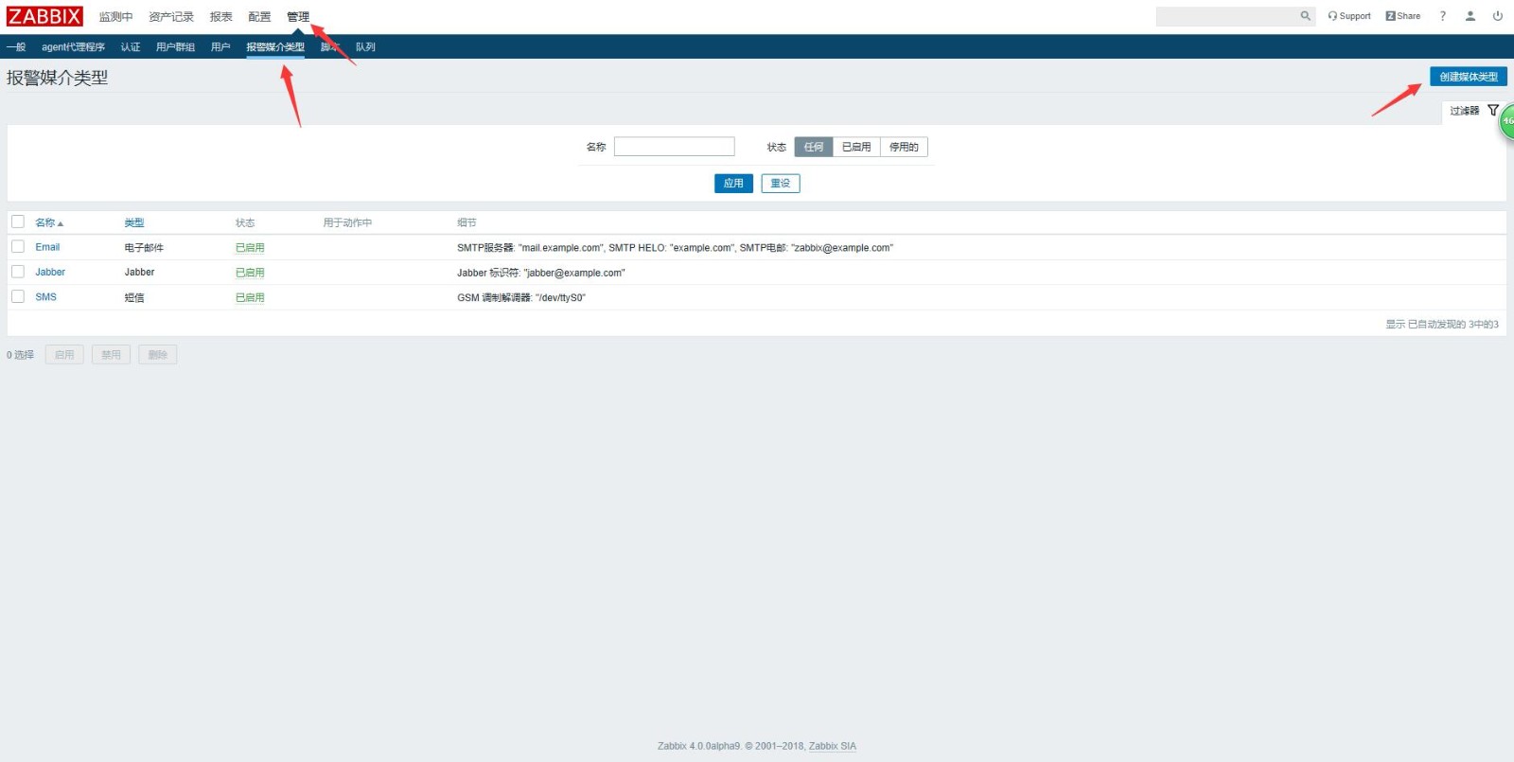Click the 过滤器 tab label
The image size is (1514, 762).
[1464, 111]
